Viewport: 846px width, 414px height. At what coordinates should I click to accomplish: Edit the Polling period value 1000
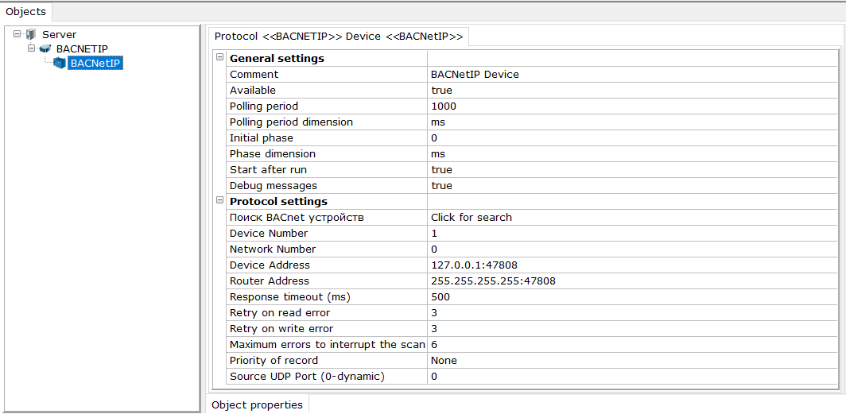[x=632, y=106]
